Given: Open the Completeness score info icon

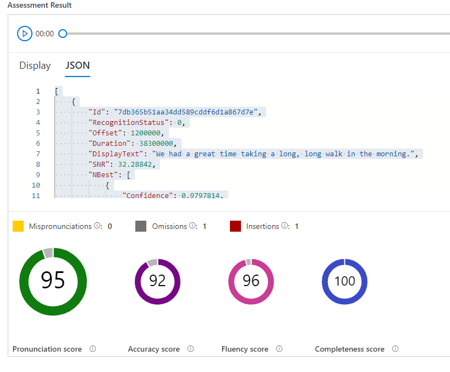Looking at the screenshot, I should (x=395, y=349).
